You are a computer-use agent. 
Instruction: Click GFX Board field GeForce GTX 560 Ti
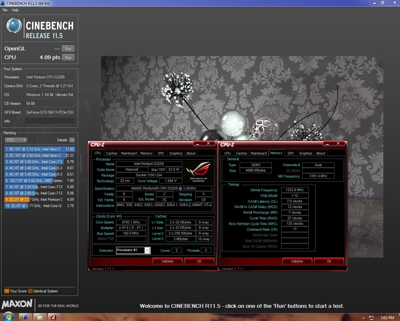(50, 112)
